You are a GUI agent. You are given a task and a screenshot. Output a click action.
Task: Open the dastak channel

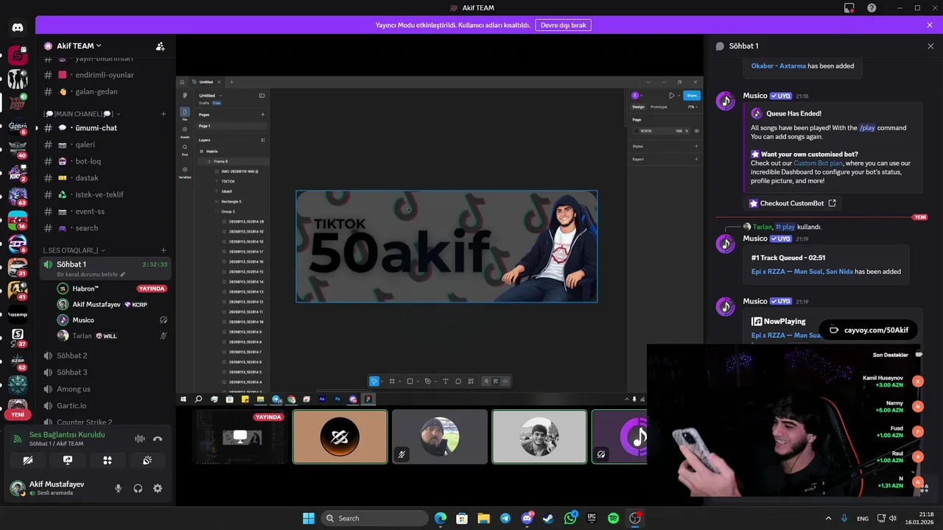tap(105, 177)
